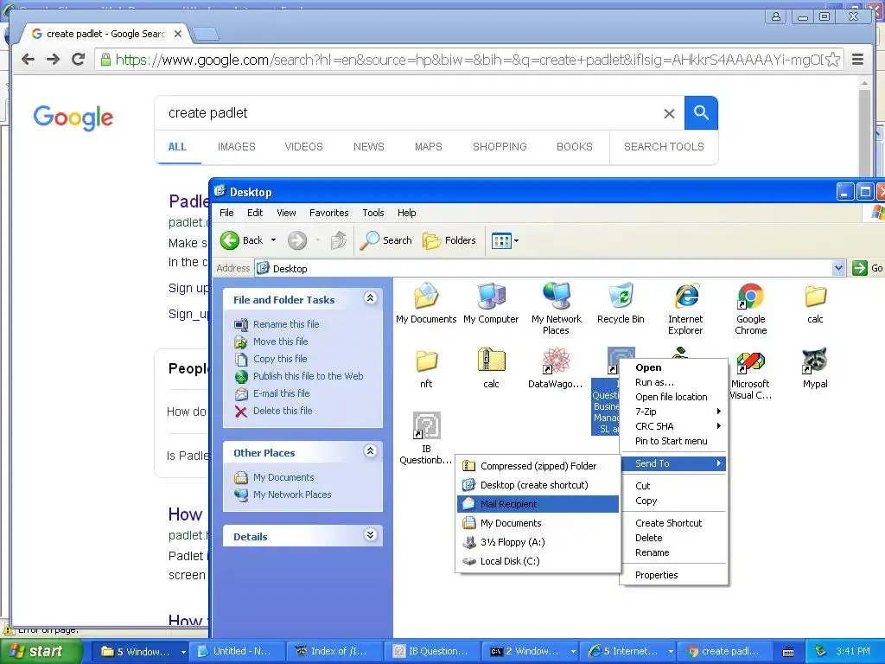Image resolution: width=885 pixels, height=664 pixels.
Task: Click the blue Google search button
Action: pyautogui.click(x=701, y=113)
